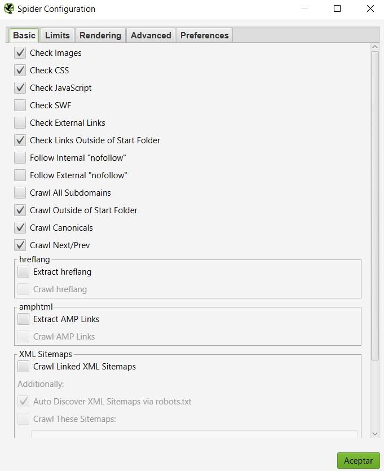384x471 pixels.
Task: Uncheck Crawl Canonicals
Action: click(x=20, y=228)
